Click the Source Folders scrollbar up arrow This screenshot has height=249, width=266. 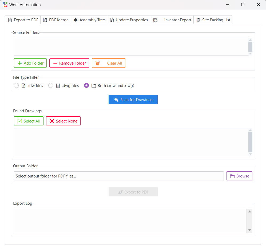click(x=250, y=40)
